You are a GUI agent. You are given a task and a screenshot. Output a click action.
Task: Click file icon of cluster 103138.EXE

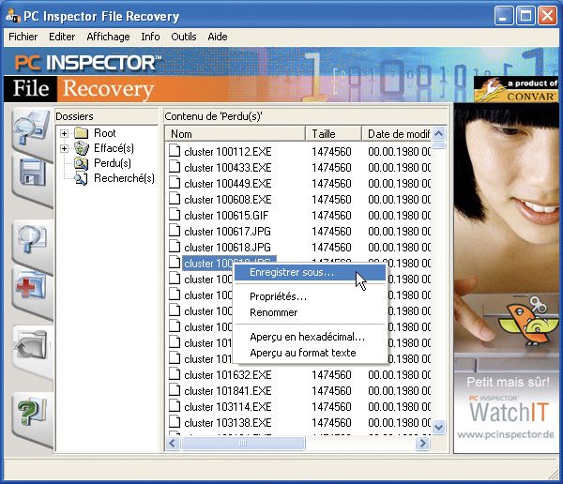pyautogui.click(x=175, y=421)
